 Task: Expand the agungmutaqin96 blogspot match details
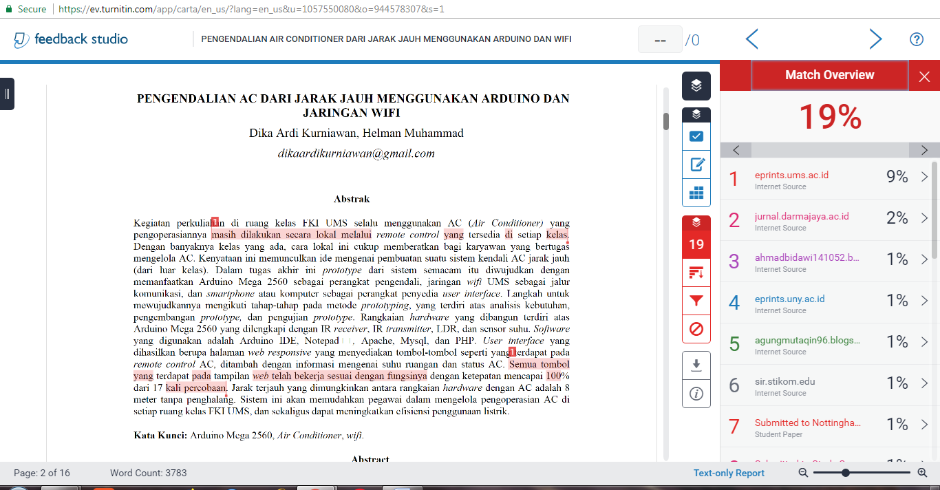click(x=924, y=342)
